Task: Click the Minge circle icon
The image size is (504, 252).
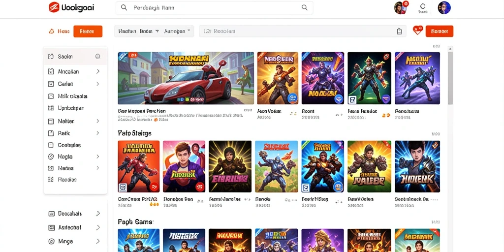Action: coord(51,241)
